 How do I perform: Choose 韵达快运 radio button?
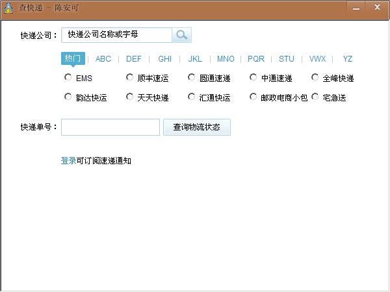68,97
